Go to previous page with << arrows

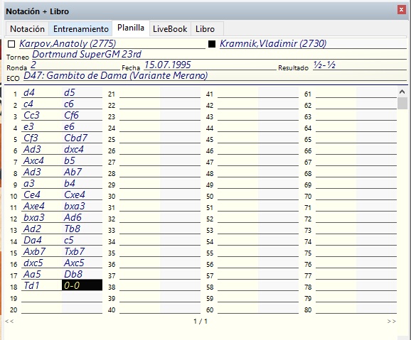9,321
